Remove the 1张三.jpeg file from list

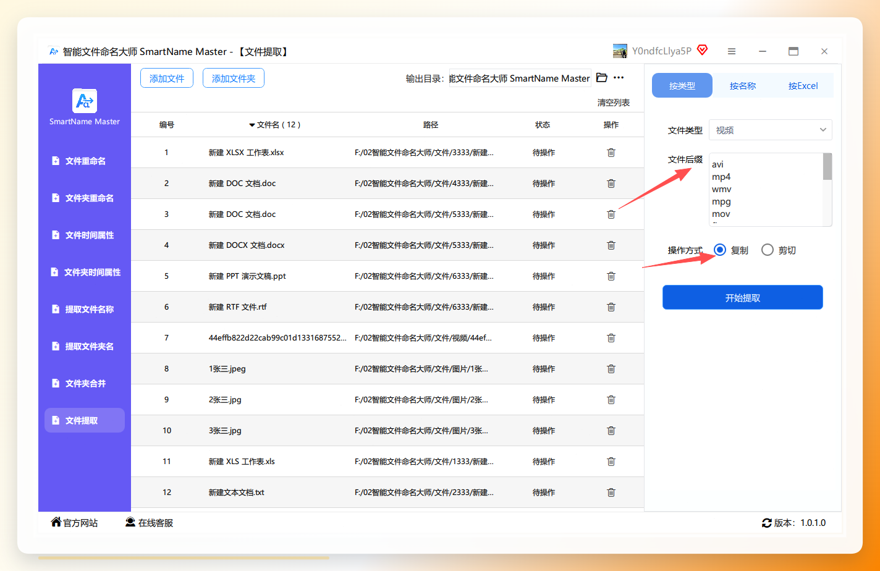pos(611,369)
